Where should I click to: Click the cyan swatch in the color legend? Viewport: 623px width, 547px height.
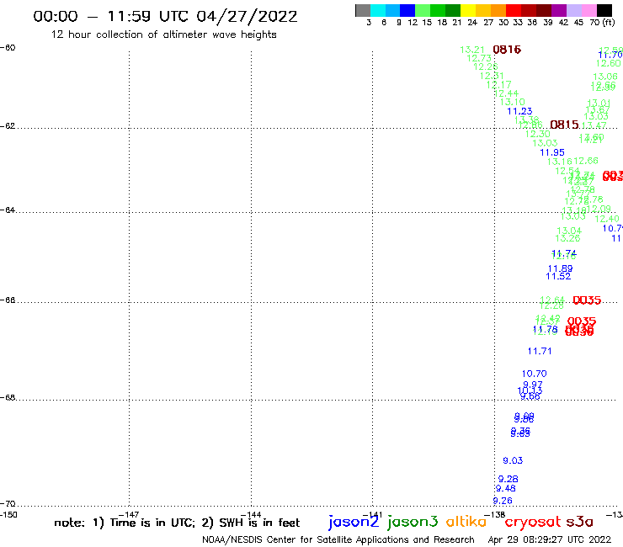[378, 10]
